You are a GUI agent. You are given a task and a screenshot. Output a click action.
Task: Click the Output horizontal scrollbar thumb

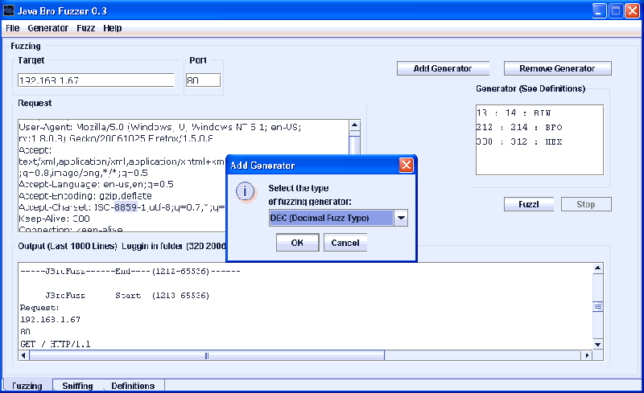pos(207,355)
